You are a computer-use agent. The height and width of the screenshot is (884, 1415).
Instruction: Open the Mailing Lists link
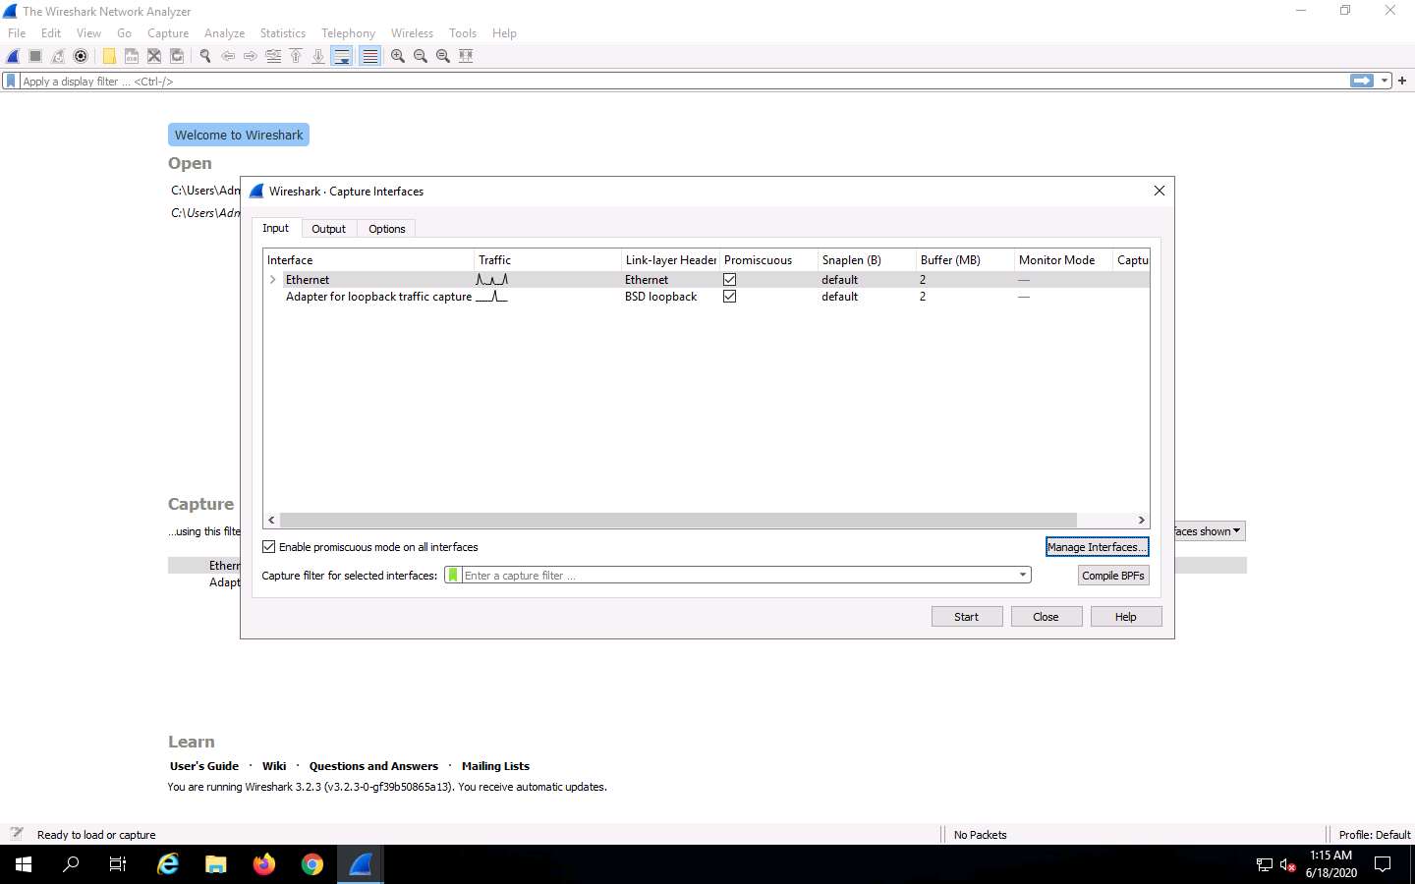coord(495,766)
